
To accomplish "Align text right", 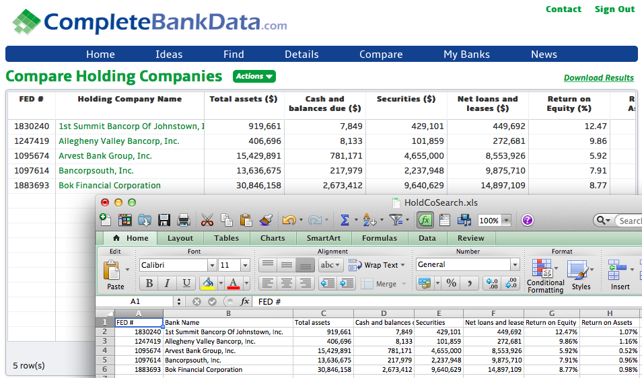I will click(x=305, y=283).
